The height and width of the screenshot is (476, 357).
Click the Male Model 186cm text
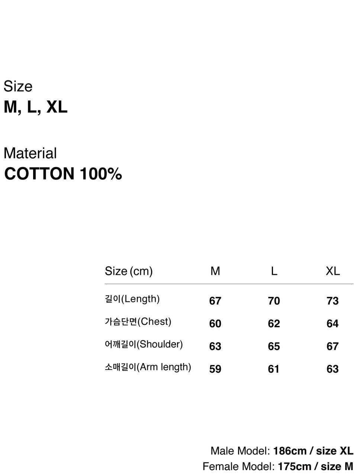(282, 451)
